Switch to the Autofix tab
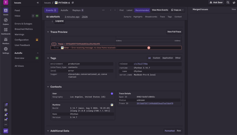Image resolution: width=237 pixels, height=135 pixels. click(x=64, y=10)
